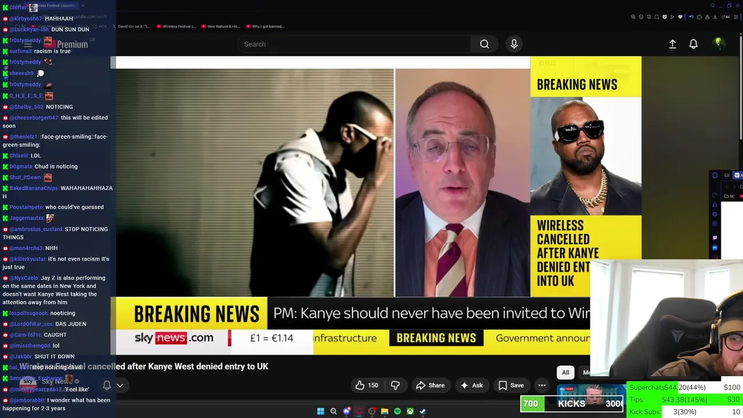This screenshot has height=418, width=743.
Task: Click the Superchats progress bar
Action: click(x=685, y=388)
